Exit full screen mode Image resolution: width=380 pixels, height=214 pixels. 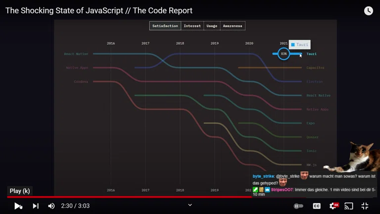[x=365, y=206]
